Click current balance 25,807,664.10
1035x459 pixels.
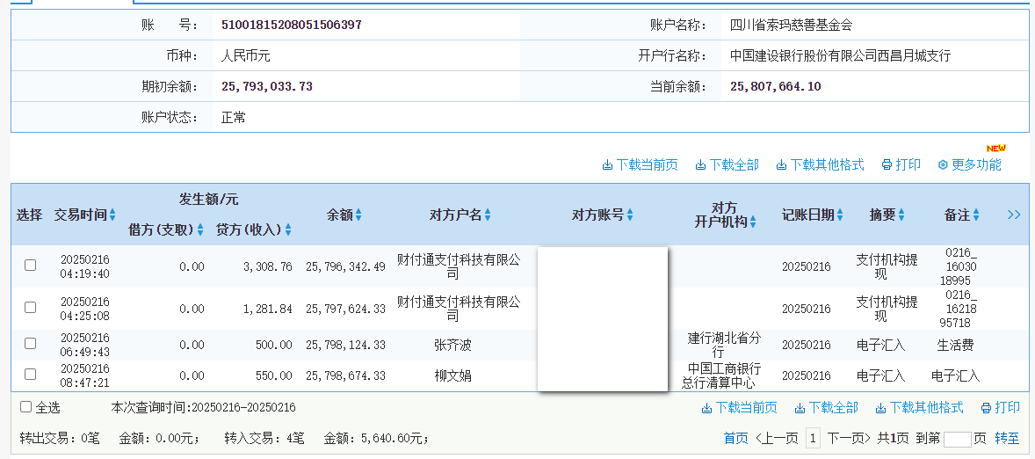tap(776, 86)
